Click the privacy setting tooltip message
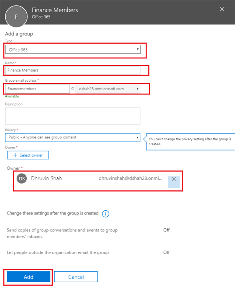Image resolution: width=235 pixels, height=289 pixels. coord(189,141)
